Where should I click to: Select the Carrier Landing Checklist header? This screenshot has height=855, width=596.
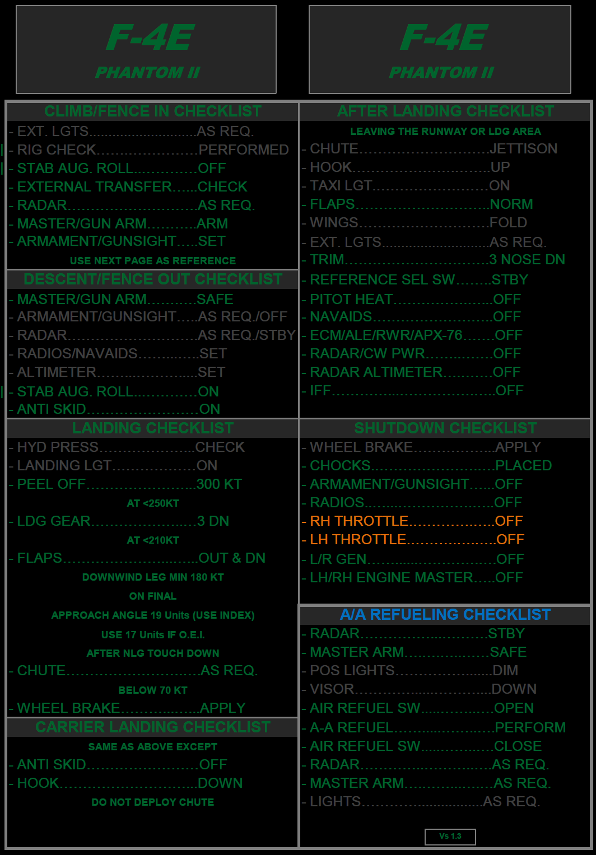pos(152,727)
